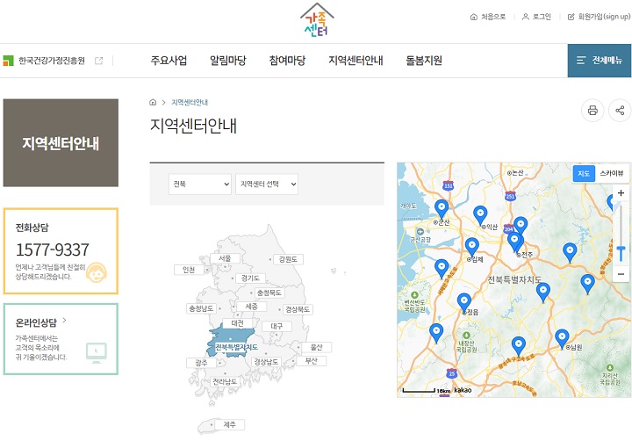Select 광주 on the Korea map
The height and width of the screenshot is (441, 632).
click(201, 363)
